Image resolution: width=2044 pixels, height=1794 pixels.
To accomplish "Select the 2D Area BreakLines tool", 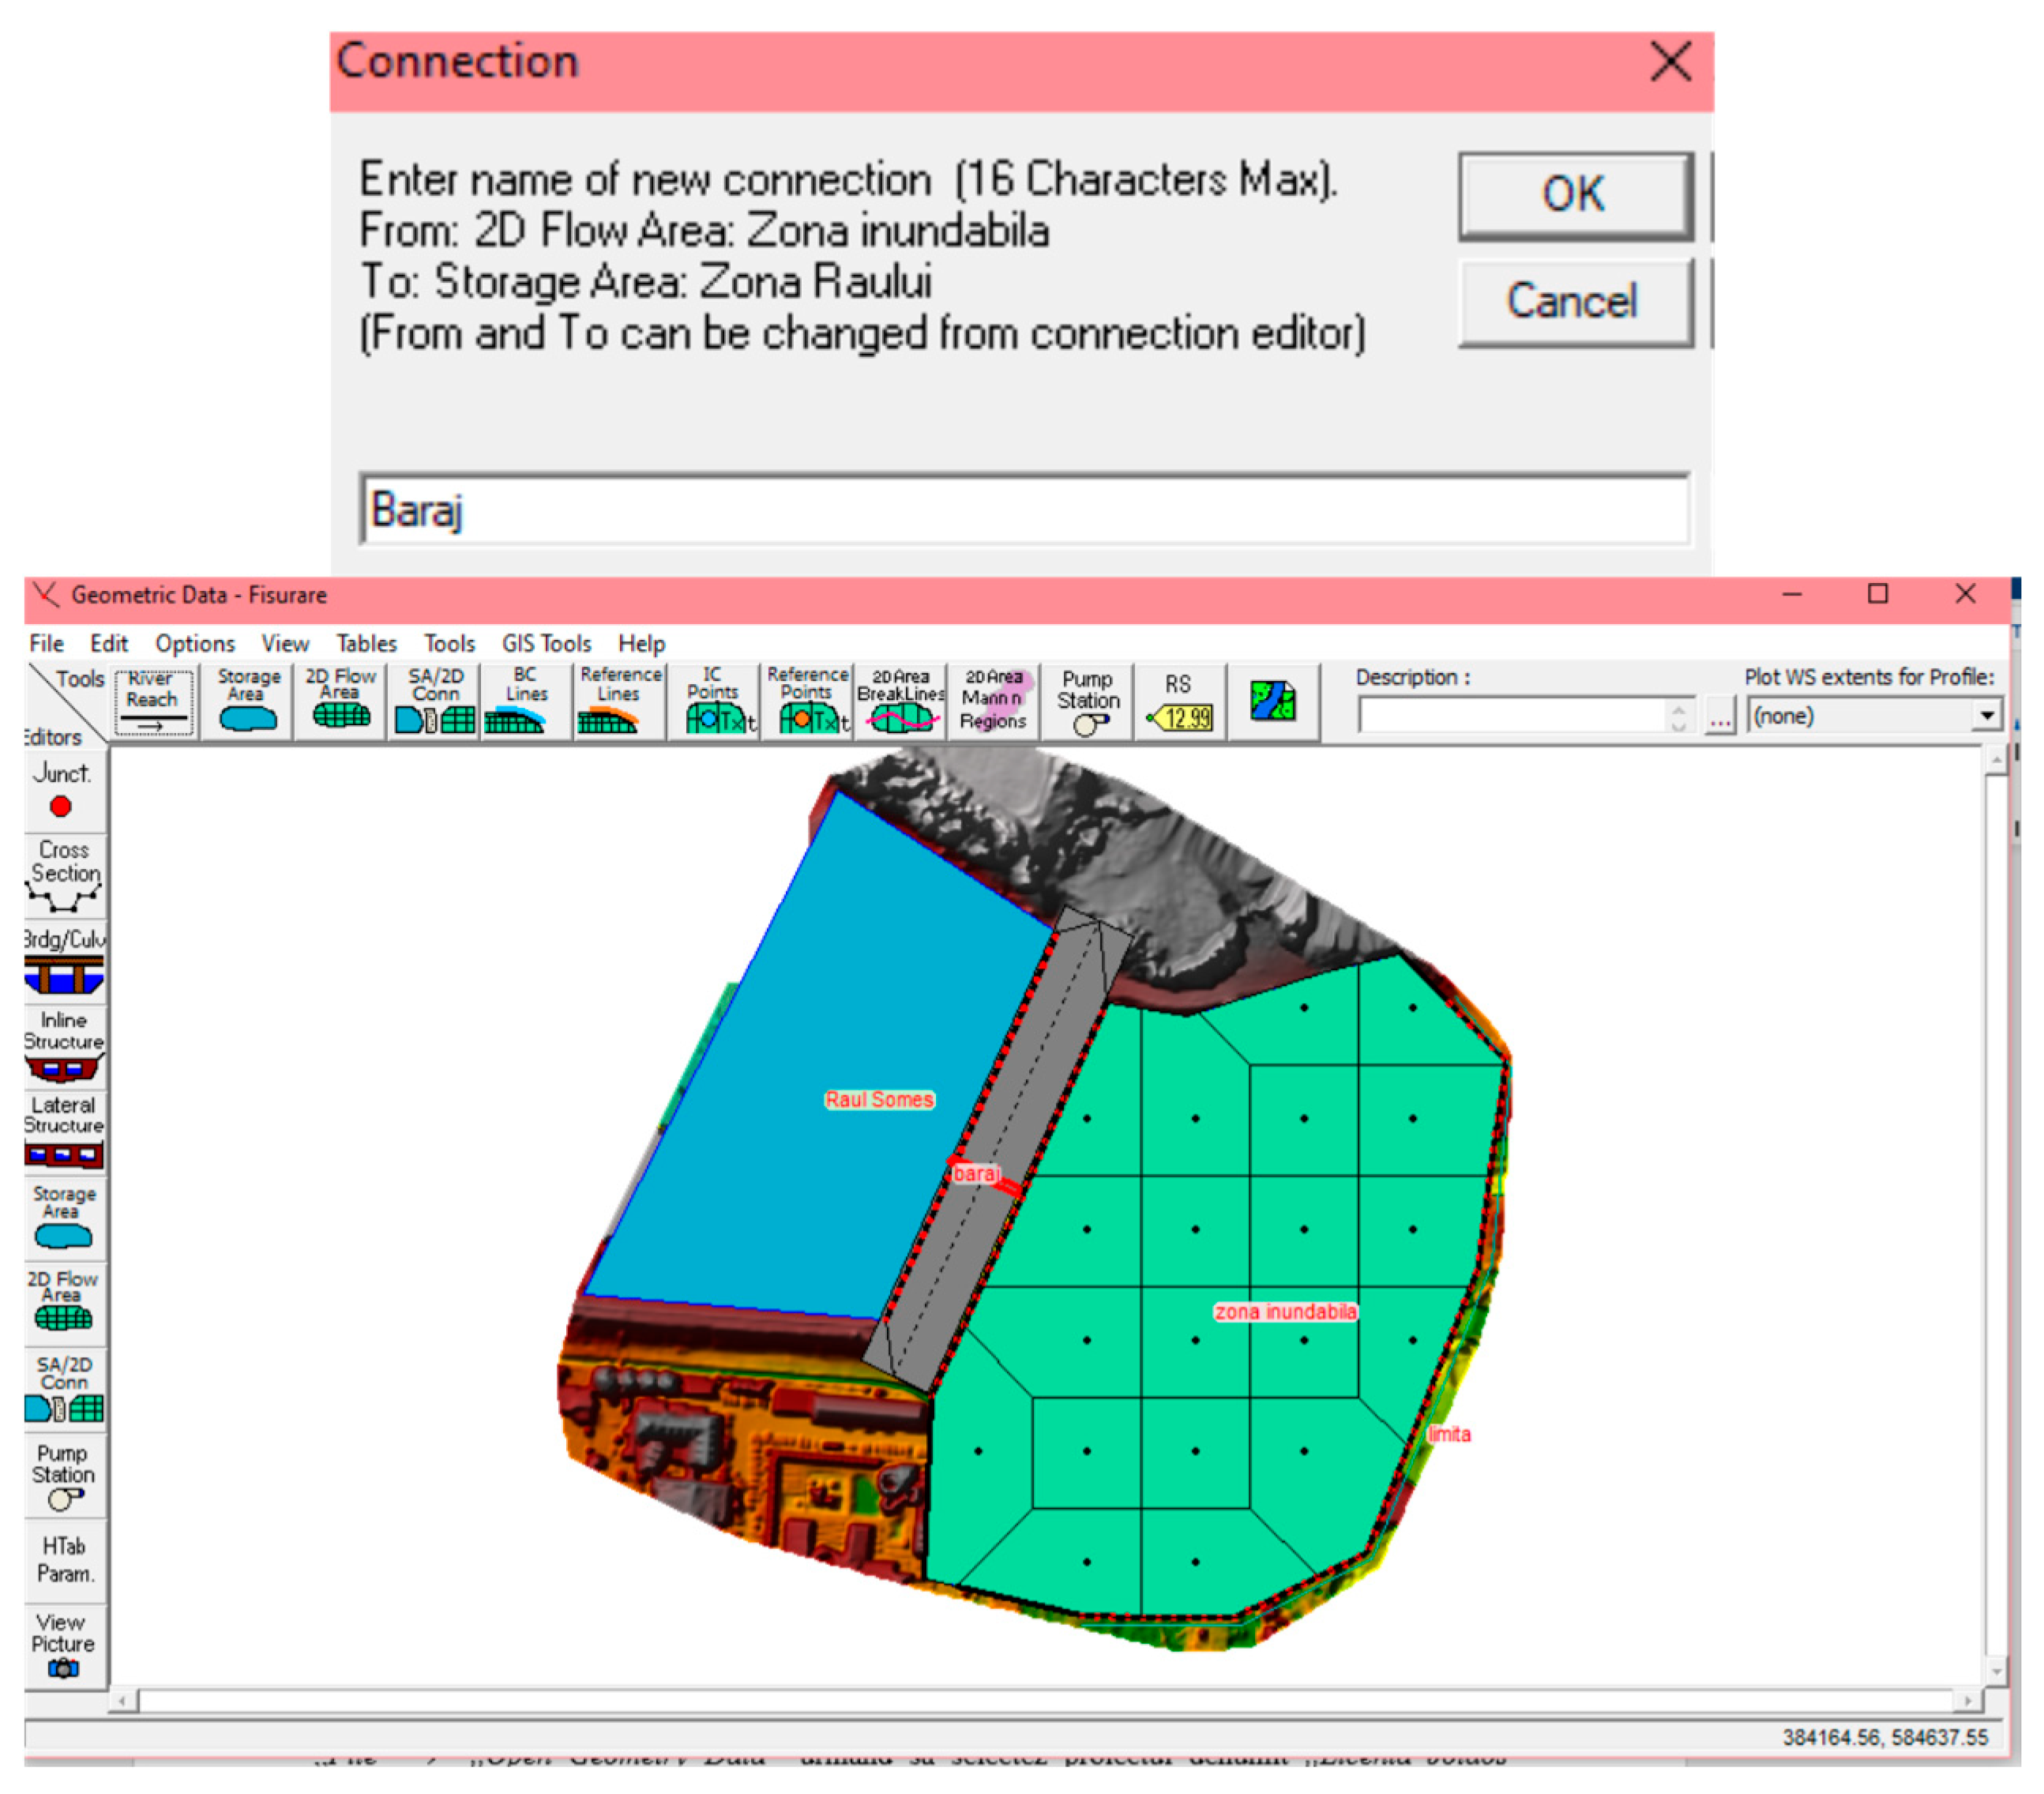I will pyautogui.click(x=900, y=701).
